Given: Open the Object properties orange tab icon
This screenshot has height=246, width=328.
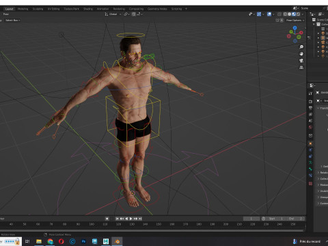Looking at the screenshot, I should click(310, 143).
